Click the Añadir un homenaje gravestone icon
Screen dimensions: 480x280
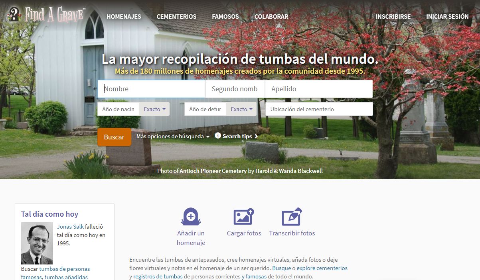click(191, 217)
